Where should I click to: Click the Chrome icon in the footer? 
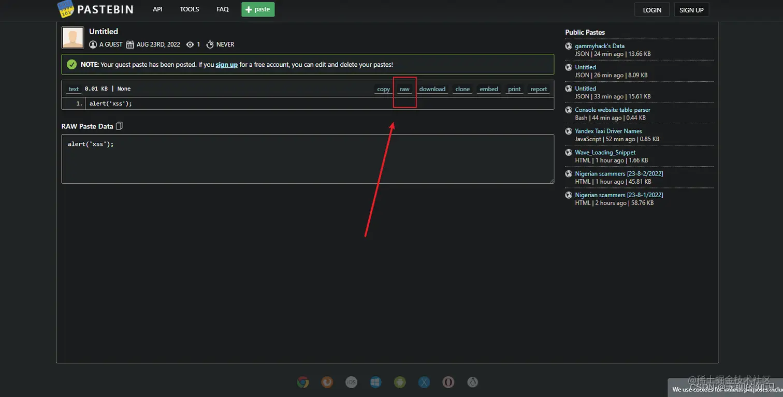click(x=303, y=382)
